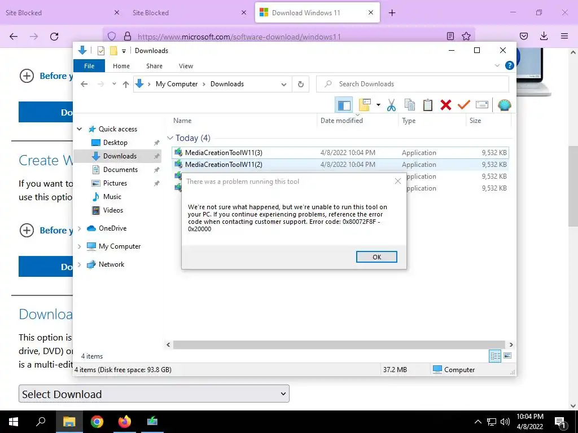Sort files by Name column
Screen dimensions: 578x433
244,121
